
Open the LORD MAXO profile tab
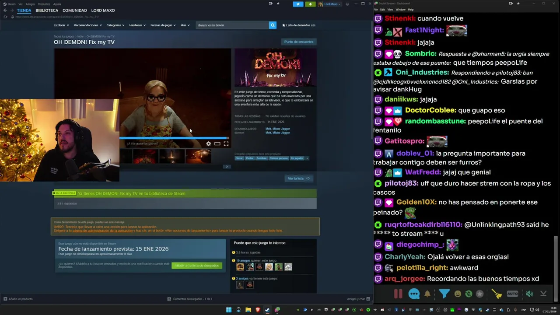point(103,10)
